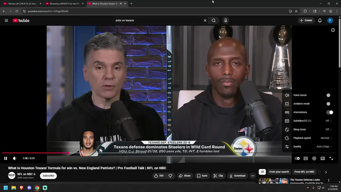The width and height of the screenshot is (341, 192).
Task: Dislike the video
Action: [170, 176]
